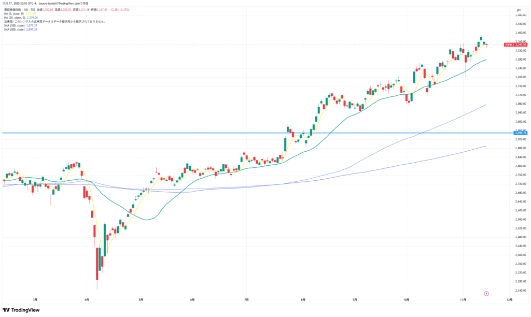Click the 2,240.00 level on price scale
The height and width of the screenshot is (317, 531).
(x=521, y=290)
